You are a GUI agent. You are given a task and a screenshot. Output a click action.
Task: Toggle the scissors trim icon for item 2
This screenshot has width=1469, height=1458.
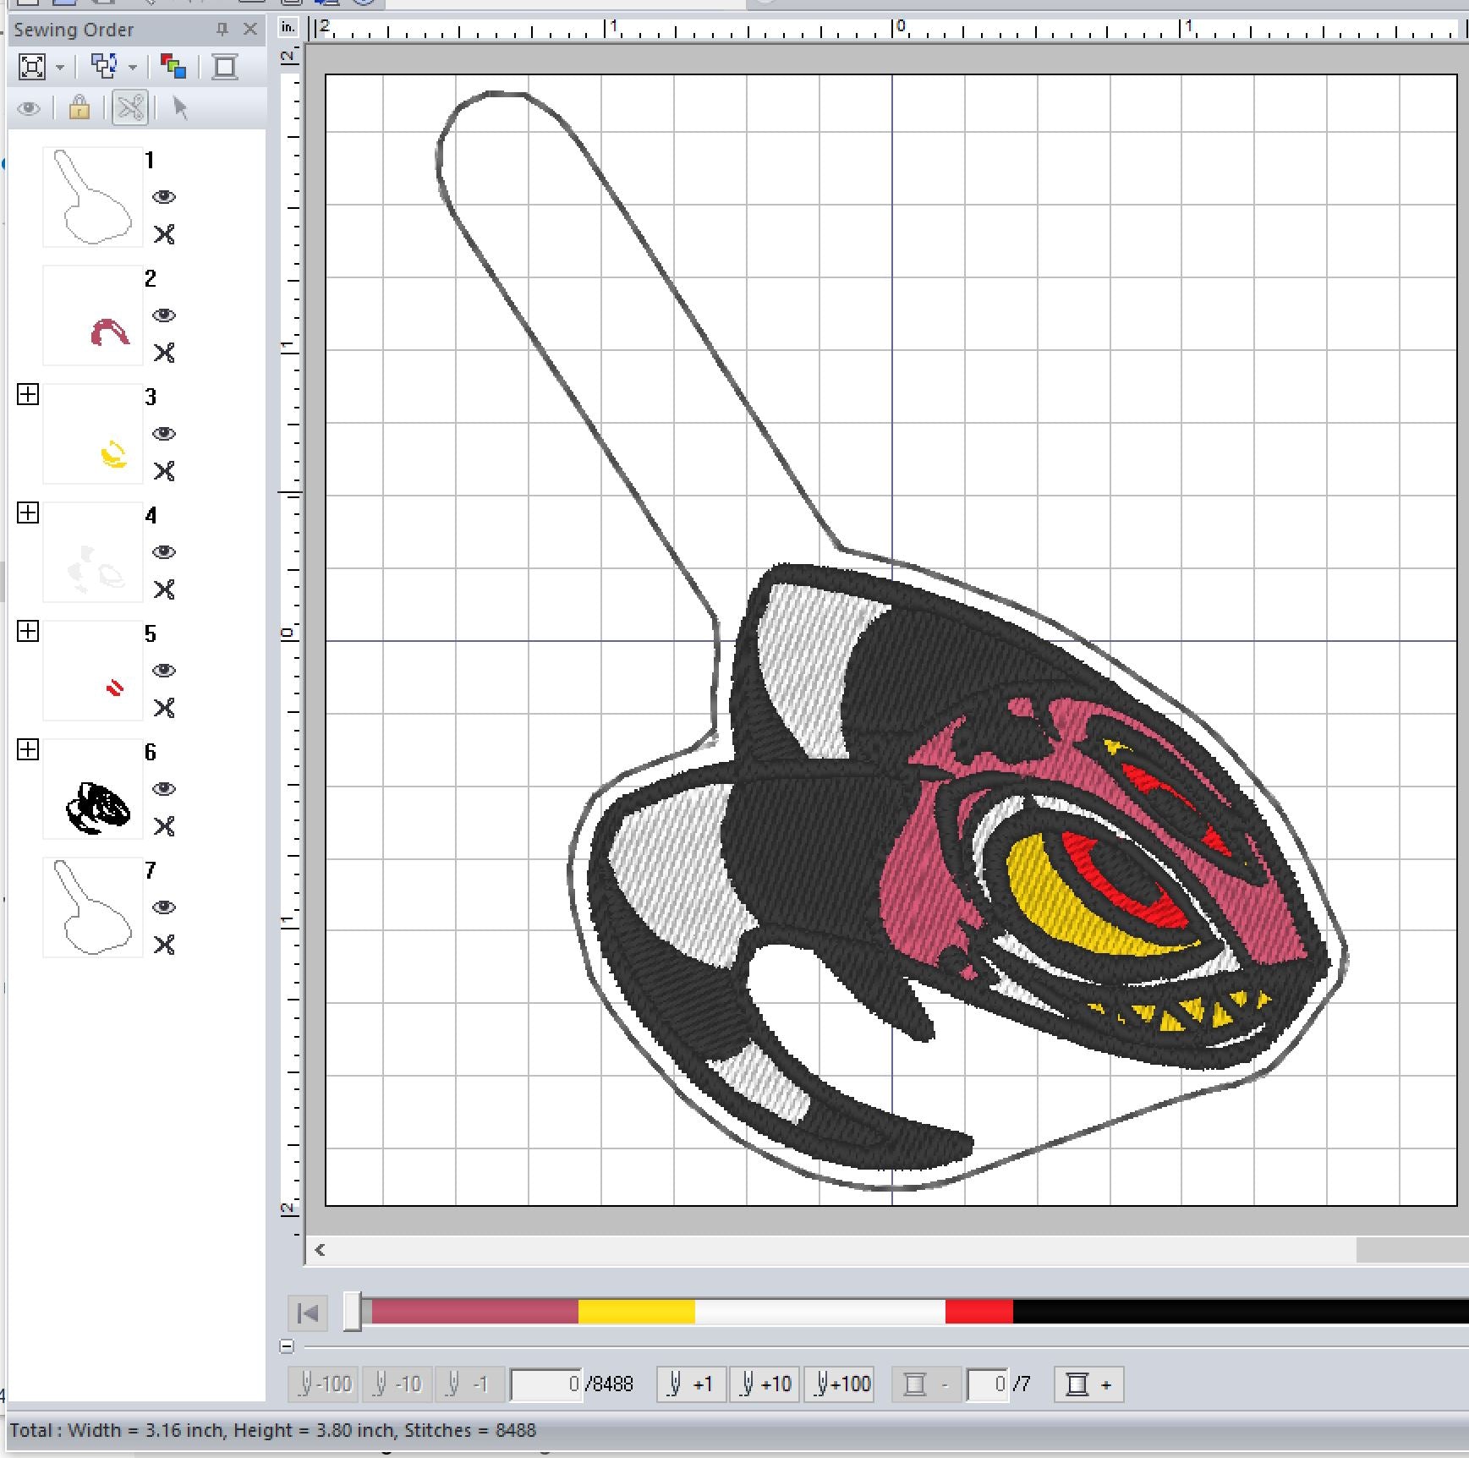[x=164, y=353]
